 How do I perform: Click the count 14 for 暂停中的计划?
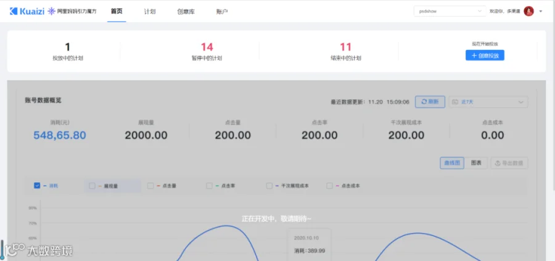[x=207, y=47]
